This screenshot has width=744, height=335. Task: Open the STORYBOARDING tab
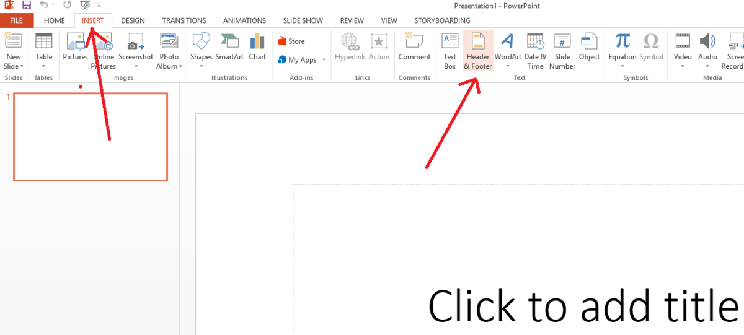pos(442,20)
